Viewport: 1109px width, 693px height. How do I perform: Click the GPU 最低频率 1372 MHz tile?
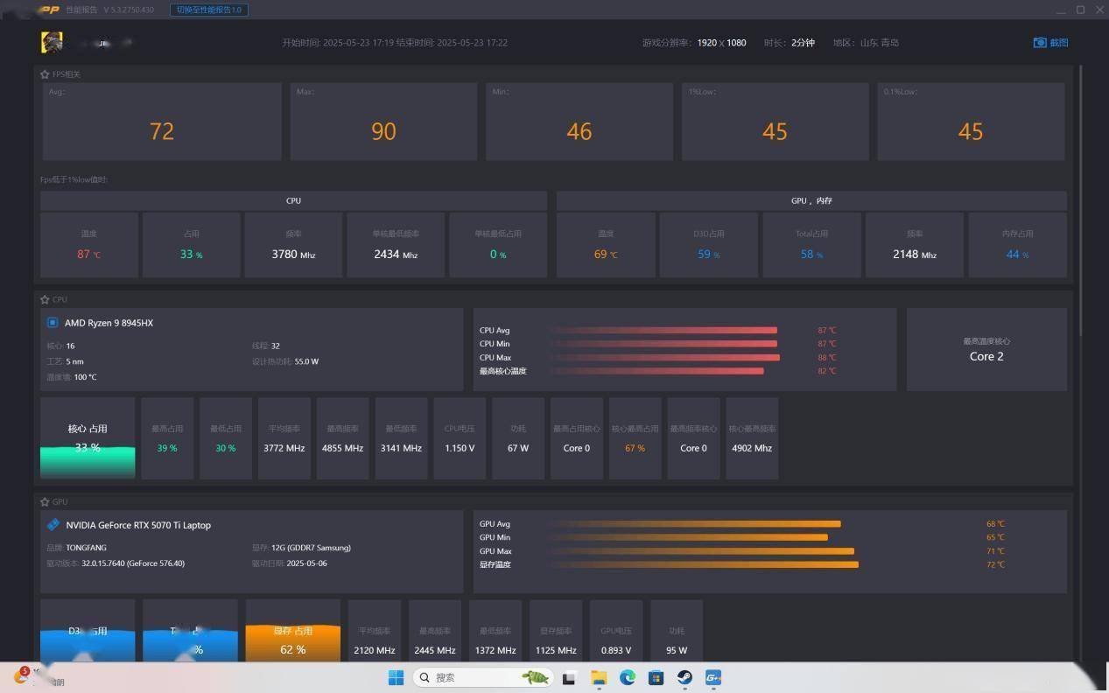[x=495, y=631]
